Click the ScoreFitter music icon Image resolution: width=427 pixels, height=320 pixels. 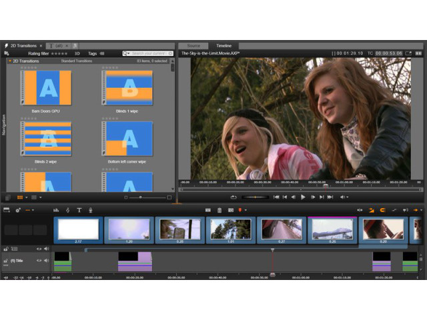68,210
